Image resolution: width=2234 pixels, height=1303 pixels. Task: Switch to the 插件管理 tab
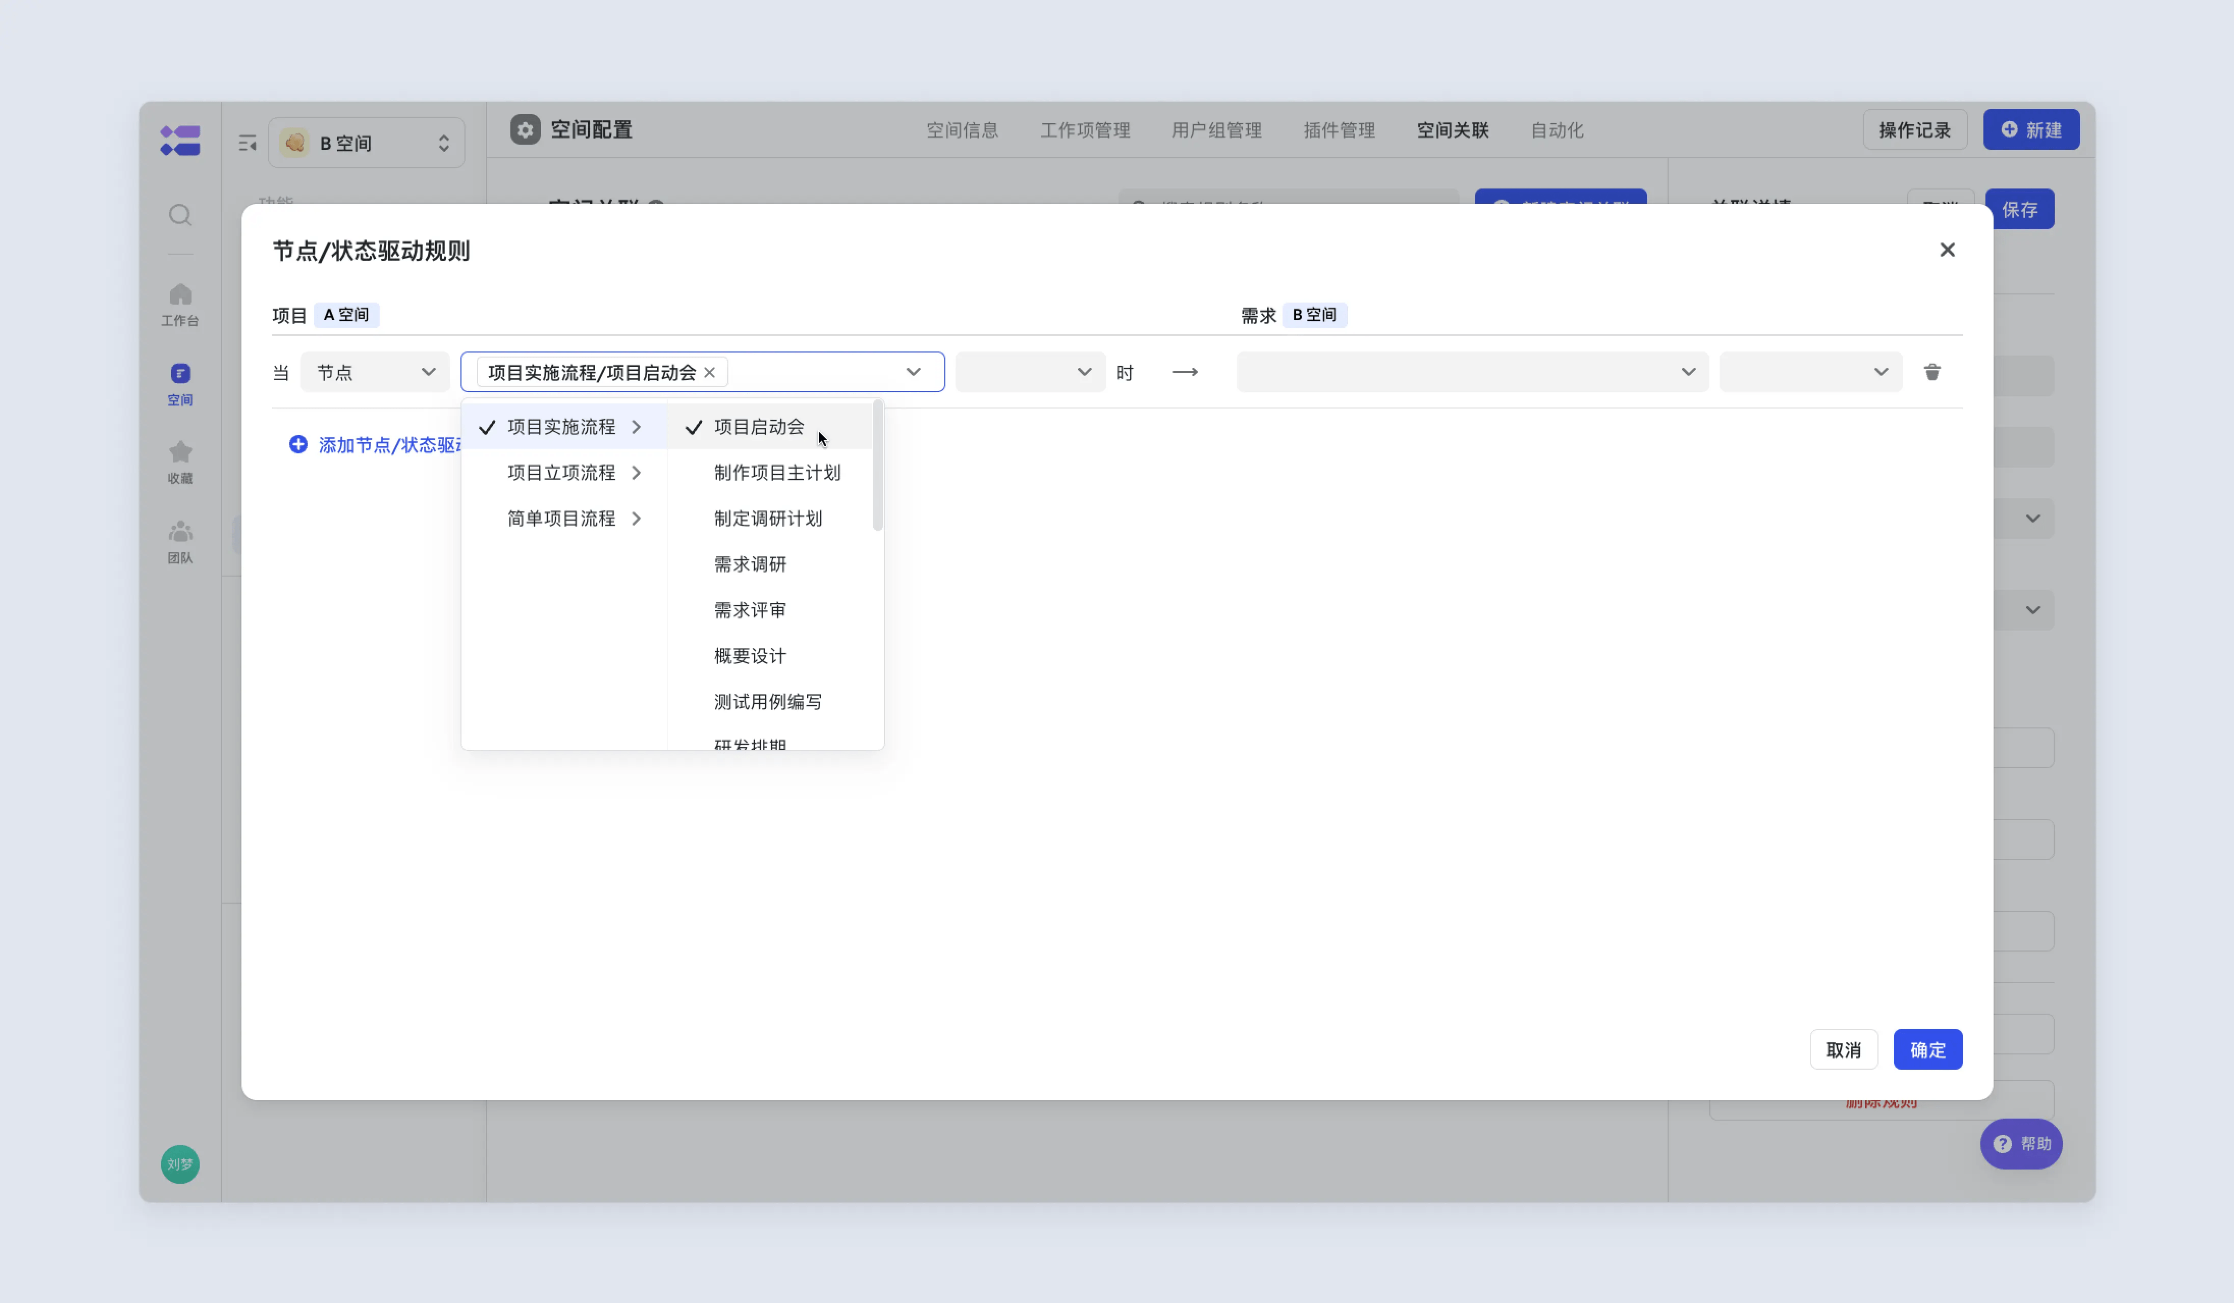click(x=1339, y=130)
